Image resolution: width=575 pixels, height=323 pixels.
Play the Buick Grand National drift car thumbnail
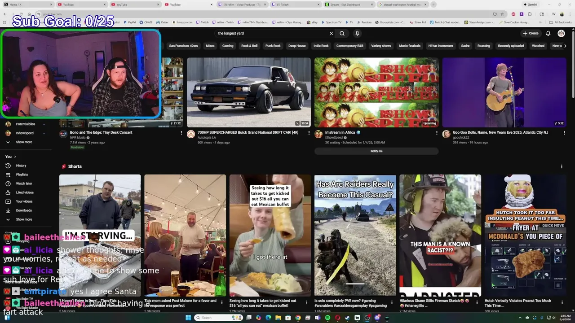[249, 92]
